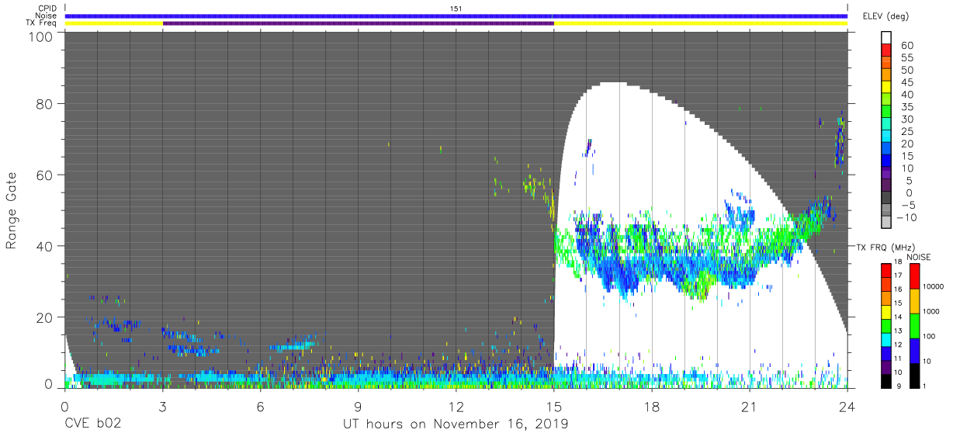Click the 55 label on the ELEV colorbar

pos(907,57)
